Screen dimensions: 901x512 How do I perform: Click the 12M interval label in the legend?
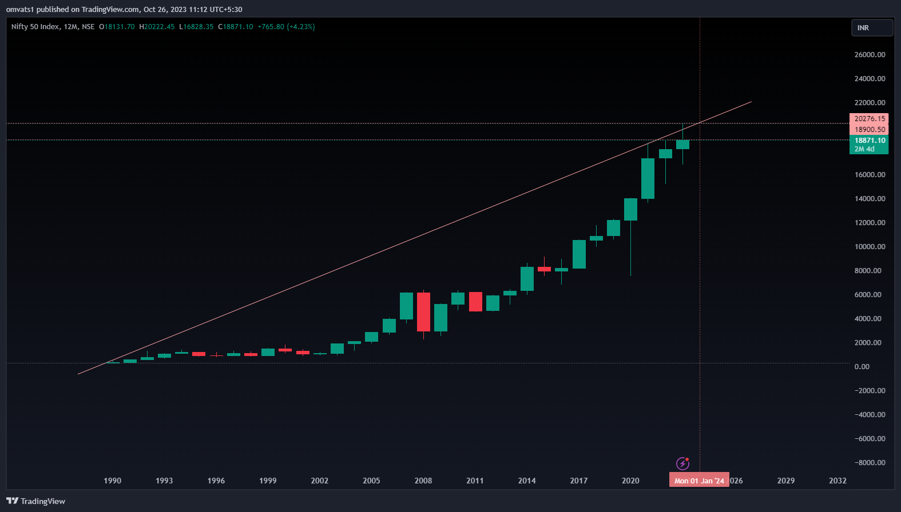pos(70,27)
